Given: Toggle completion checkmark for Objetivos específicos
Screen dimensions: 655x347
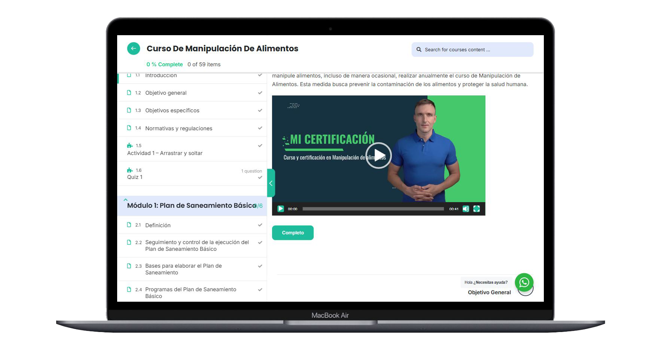Looking at the screenshot, I should pyautogui.click(x=260, y=110).
